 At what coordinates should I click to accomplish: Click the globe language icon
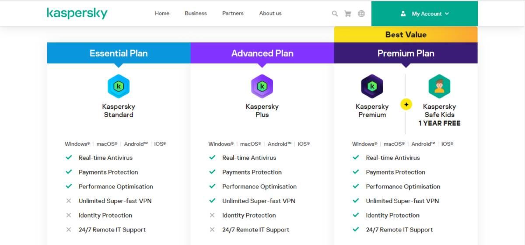click(x=361, y=14)
